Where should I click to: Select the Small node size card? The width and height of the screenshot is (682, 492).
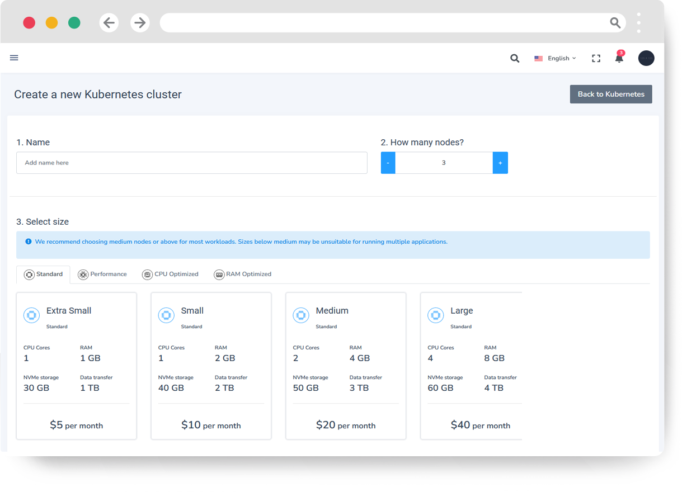[x=211, y=366]
